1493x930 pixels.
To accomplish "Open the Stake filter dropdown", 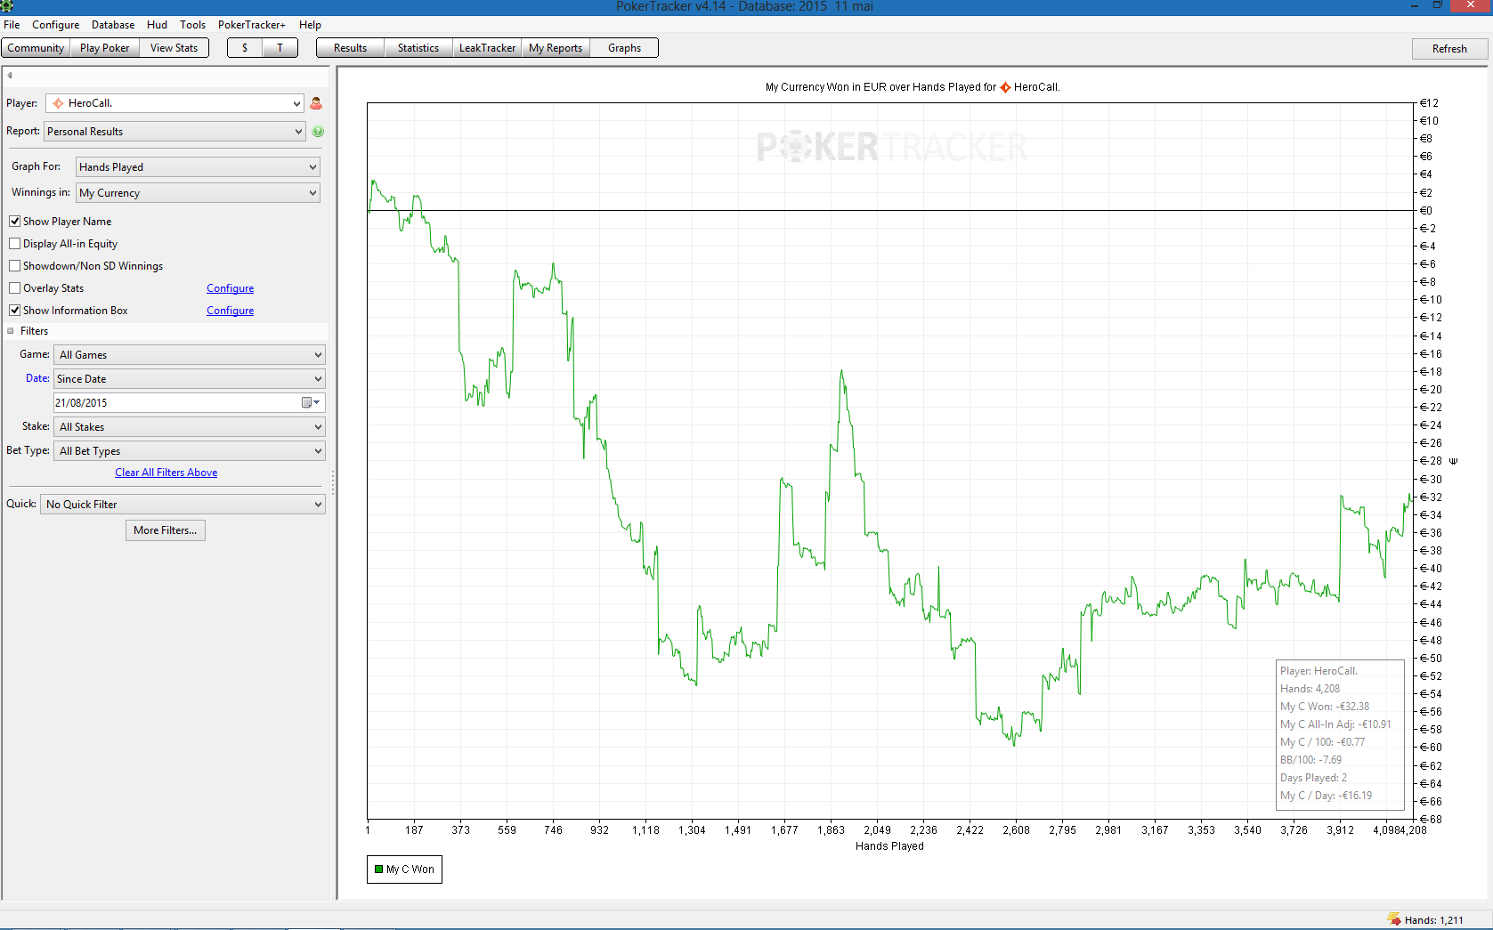I will (x=190, y=427).
